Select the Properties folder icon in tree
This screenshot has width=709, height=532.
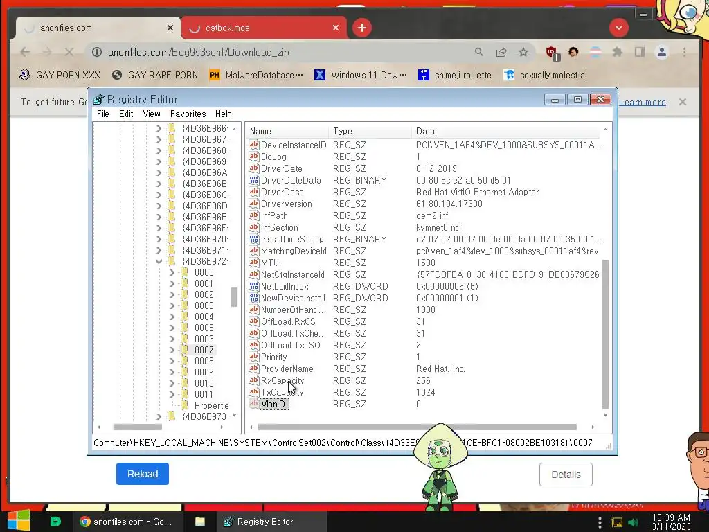(x=185, y=405)
